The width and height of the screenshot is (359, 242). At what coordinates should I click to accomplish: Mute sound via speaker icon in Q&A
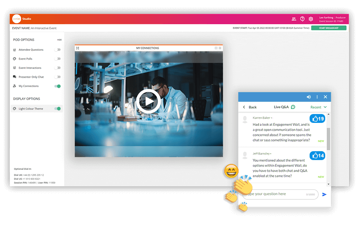click(x=309, y=97)
